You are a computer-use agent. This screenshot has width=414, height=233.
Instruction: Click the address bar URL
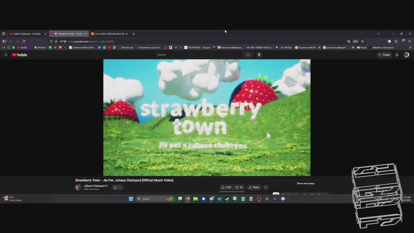91,41
